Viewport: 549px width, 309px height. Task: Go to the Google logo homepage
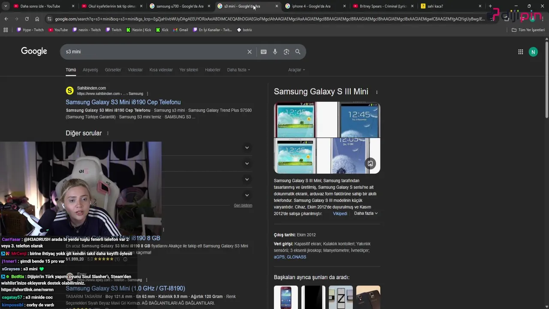(x=34, y=51)
